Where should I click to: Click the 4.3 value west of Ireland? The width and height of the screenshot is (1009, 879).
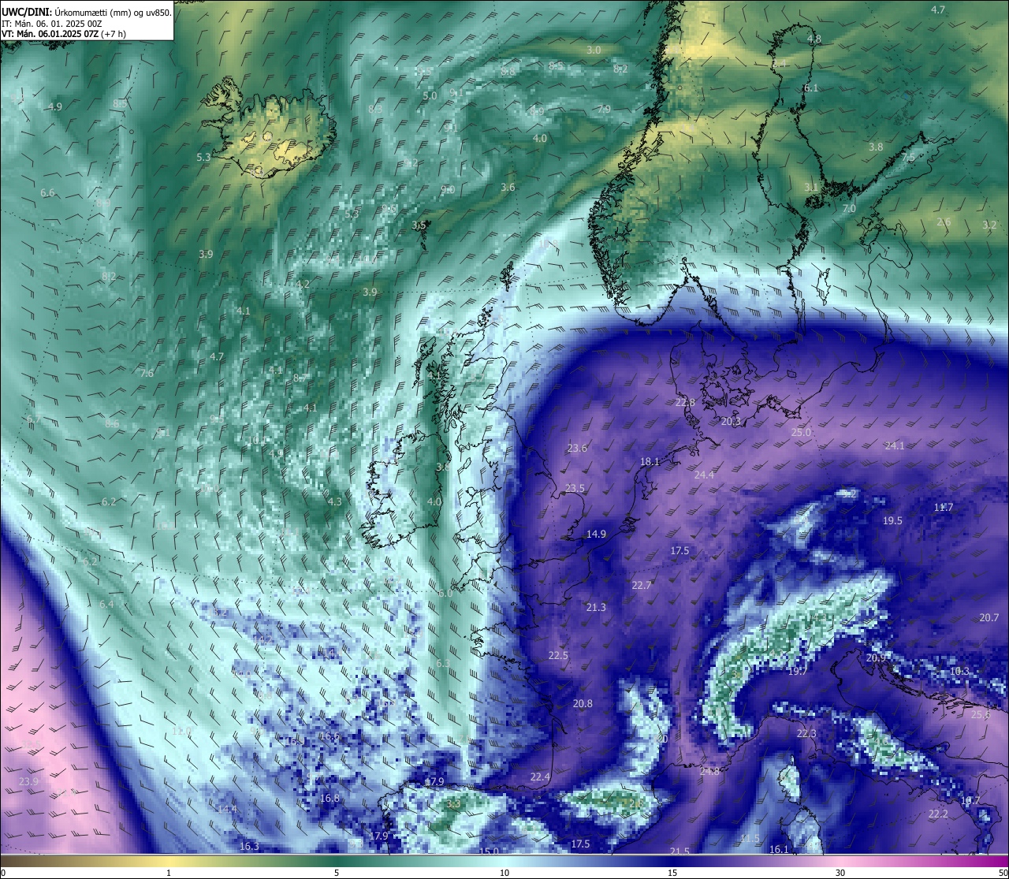335,501
